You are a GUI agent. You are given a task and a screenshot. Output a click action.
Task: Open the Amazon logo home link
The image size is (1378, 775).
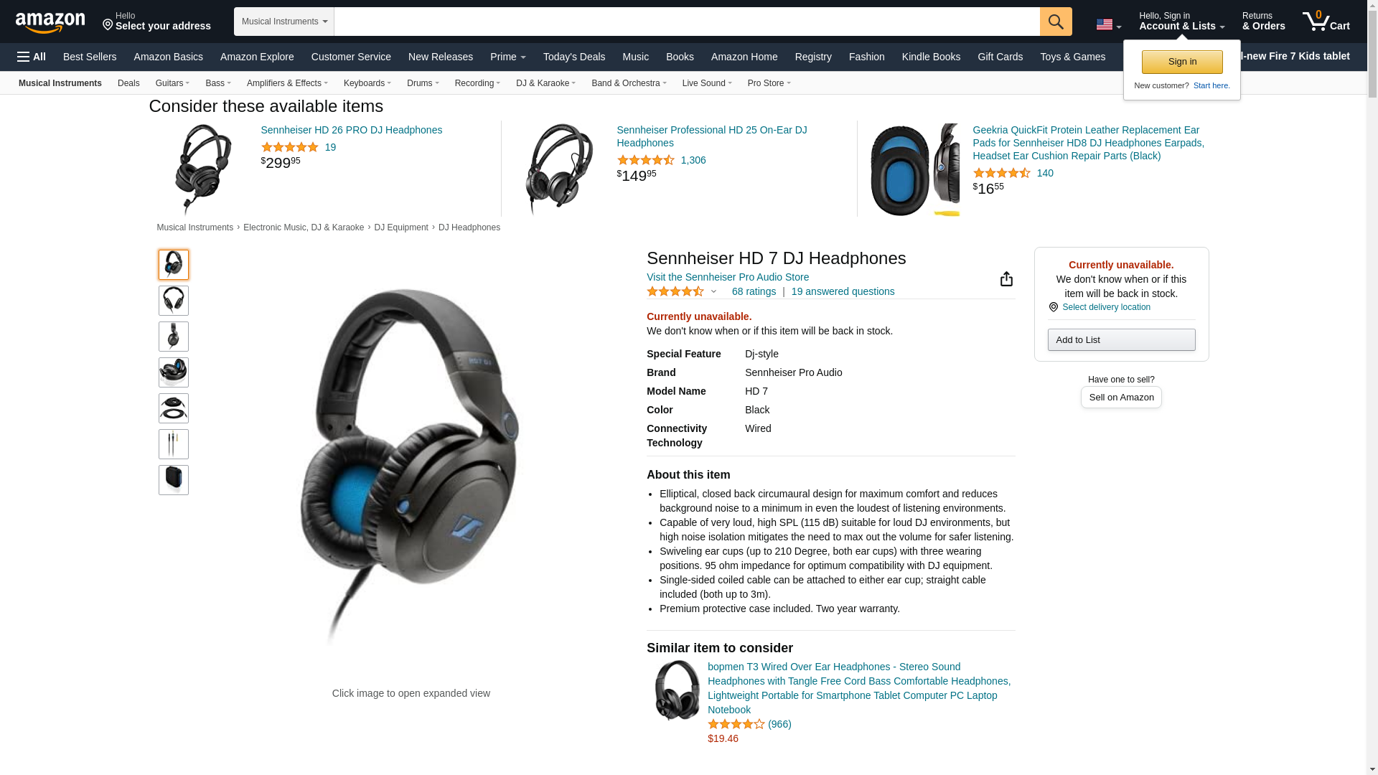(x=50, y=22)
